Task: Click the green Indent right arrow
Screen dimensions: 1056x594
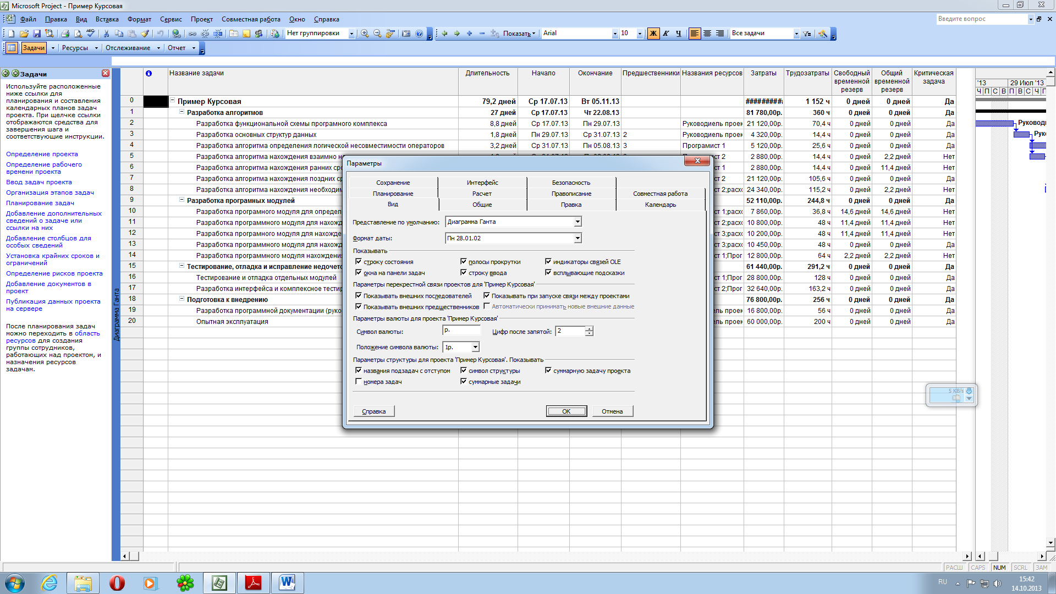Action: coord(457,34)
